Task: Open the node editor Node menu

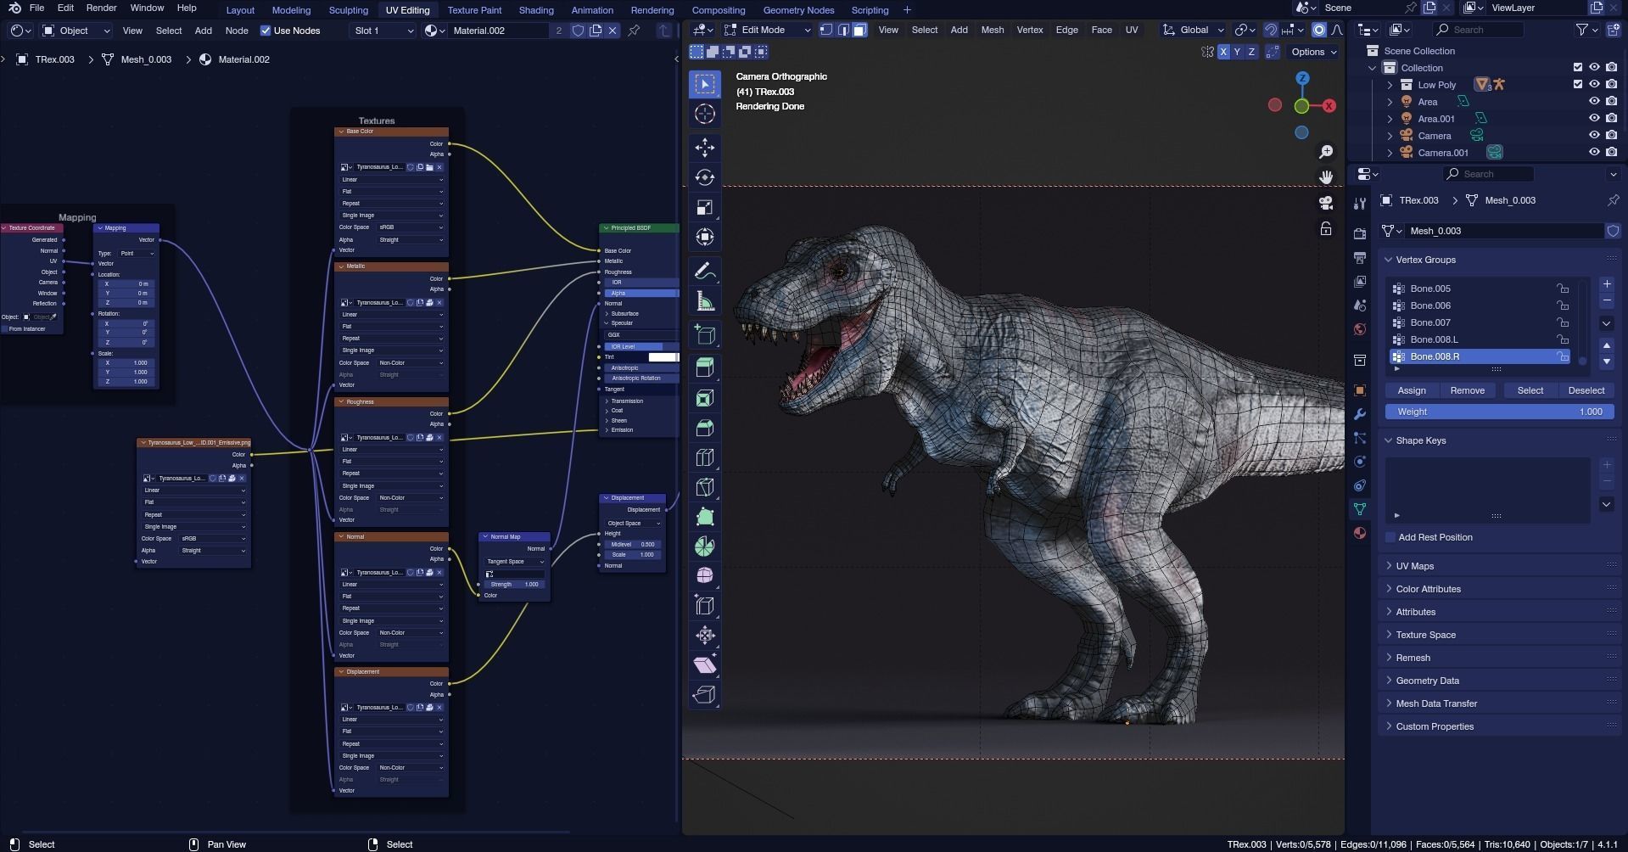Action: [237, 31]
